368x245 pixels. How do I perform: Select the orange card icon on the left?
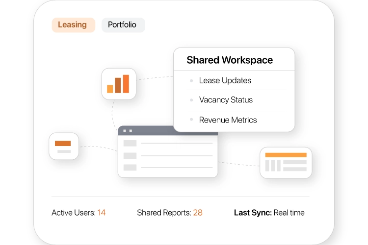click(63, 146)
